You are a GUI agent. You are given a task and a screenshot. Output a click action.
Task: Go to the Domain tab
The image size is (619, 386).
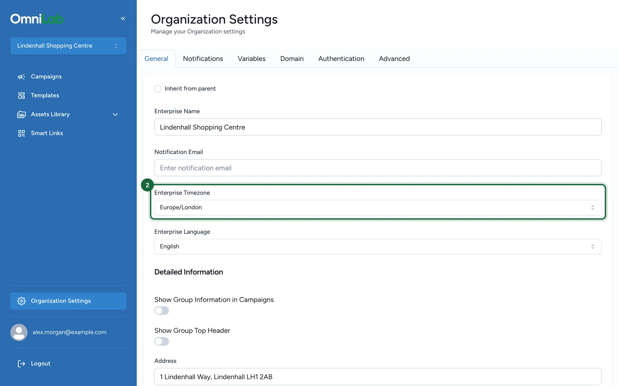tap(292, 59)
